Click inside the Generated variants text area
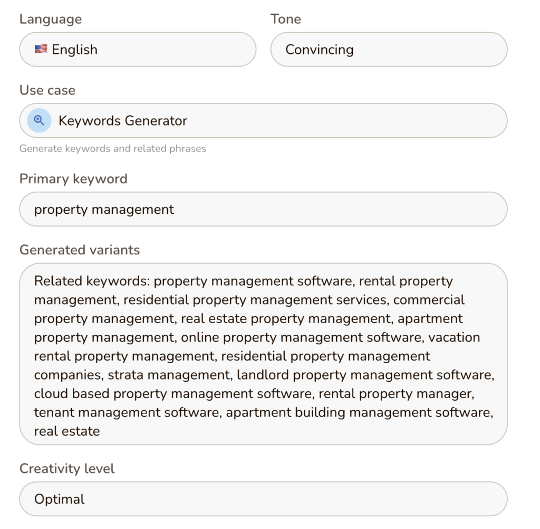The image size is (540, 529). point(263,354)
